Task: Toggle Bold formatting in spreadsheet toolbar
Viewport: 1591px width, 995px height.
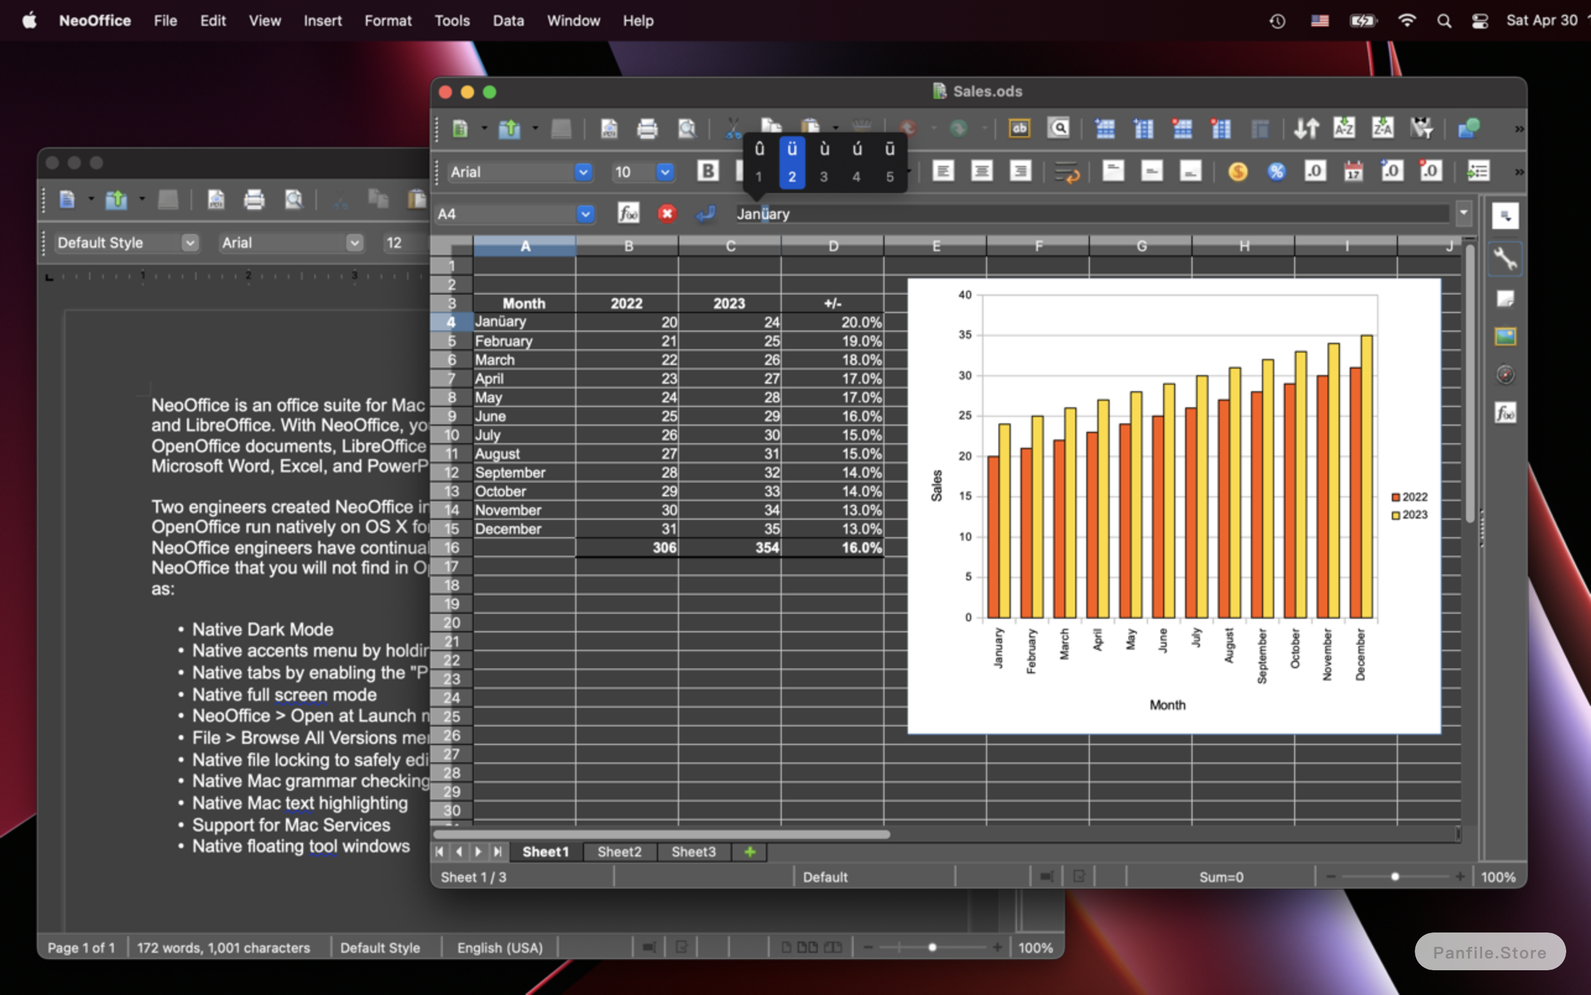Action: (x=708, y=171)
